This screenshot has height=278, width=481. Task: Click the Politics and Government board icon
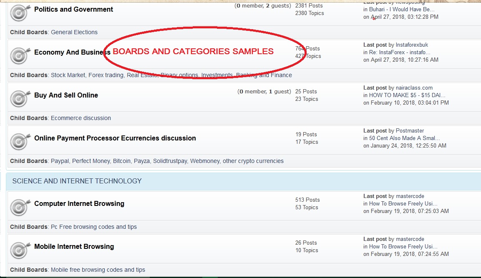(x=19, y=13)
